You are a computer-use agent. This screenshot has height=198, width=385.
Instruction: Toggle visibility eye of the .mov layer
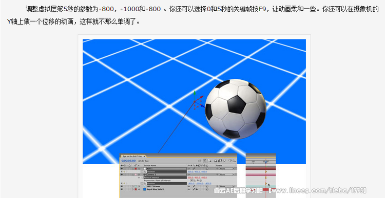tap(122, 186)
